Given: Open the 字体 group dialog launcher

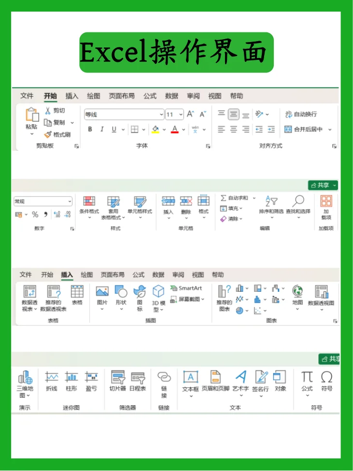Looking at the screenshot, I should point(208,146).
